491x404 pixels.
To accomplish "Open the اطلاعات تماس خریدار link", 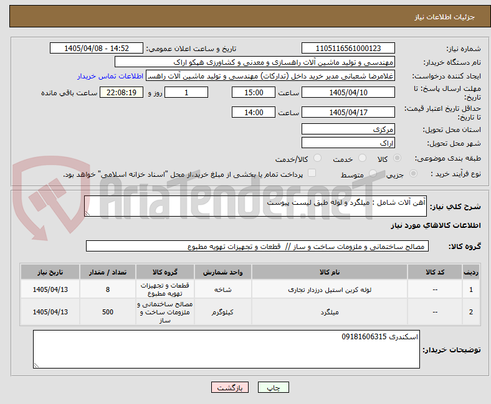I will tap(110, 76).
